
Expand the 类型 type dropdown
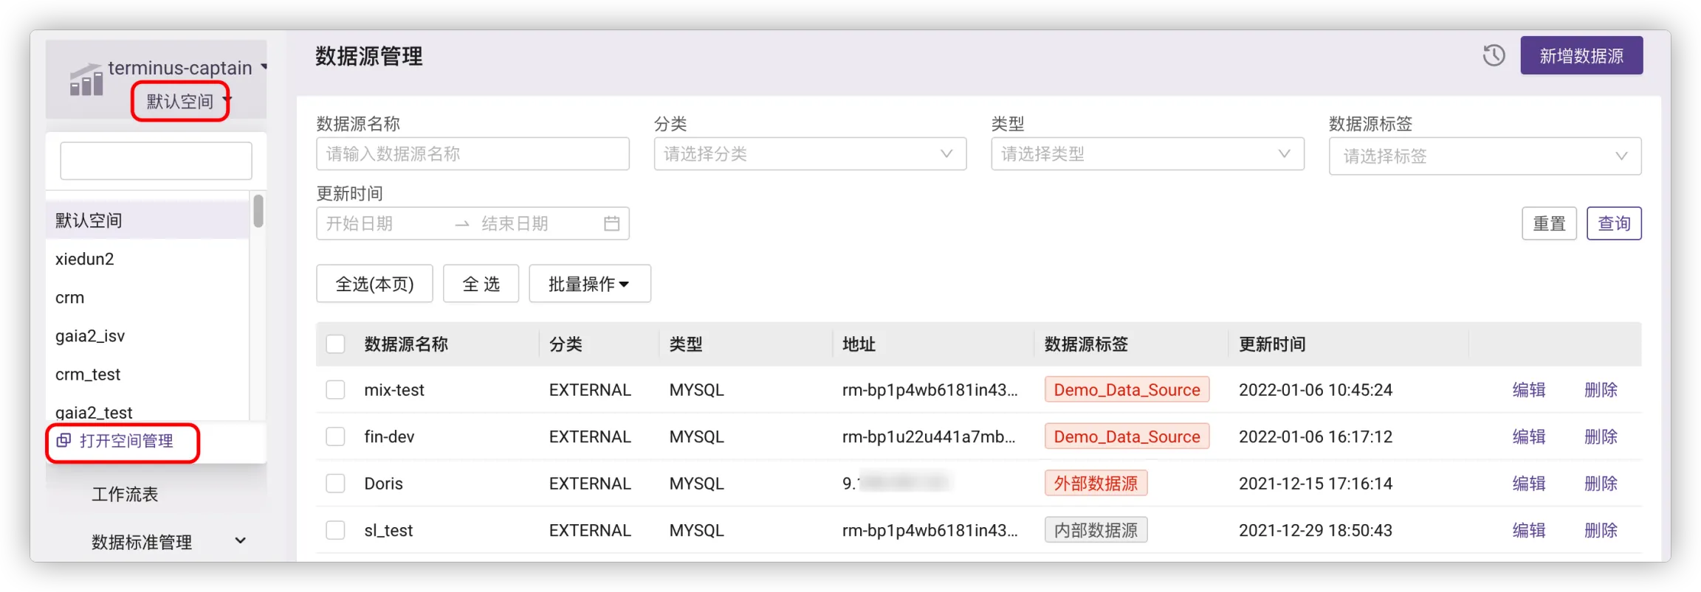click(1147, 154)
